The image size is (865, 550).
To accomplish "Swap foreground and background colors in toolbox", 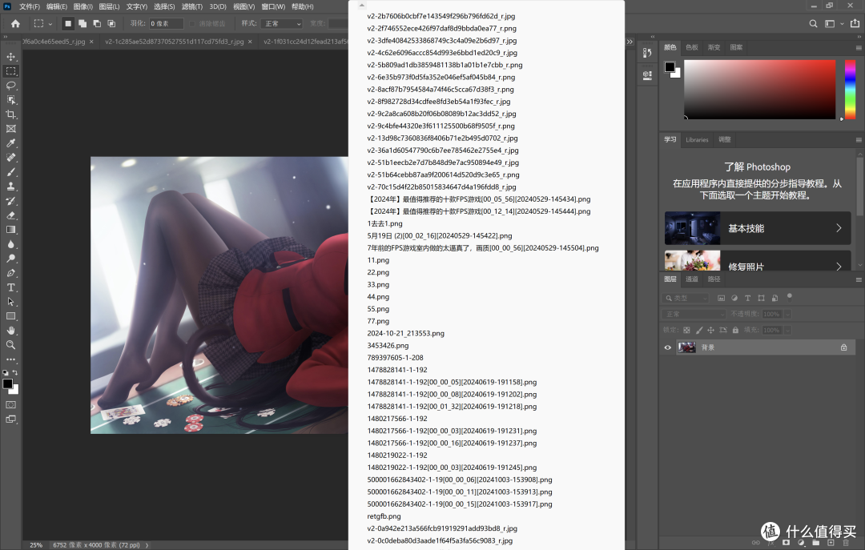I will pyautogui.click(x=15, y=372).
